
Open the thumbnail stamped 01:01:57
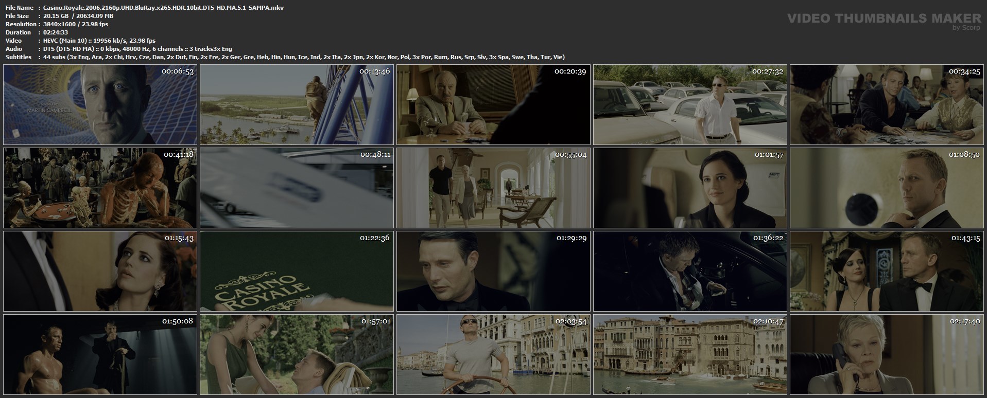coord(690,188)
